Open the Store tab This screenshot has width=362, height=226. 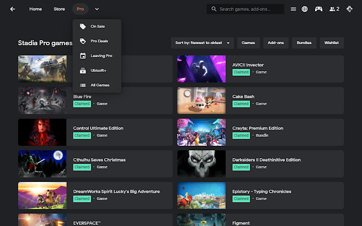[x=59, y=9]
